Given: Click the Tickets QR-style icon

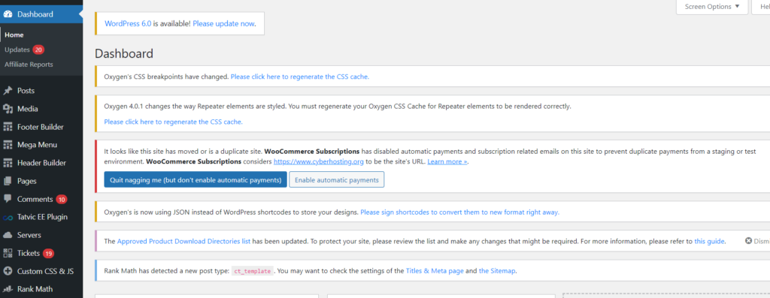Looking at the screenshot, I should click(8, 254).
